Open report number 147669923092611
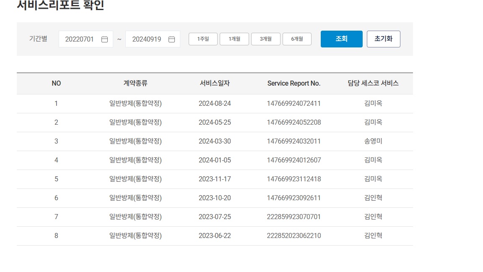483x272 pixels. (x=293, y=198)
